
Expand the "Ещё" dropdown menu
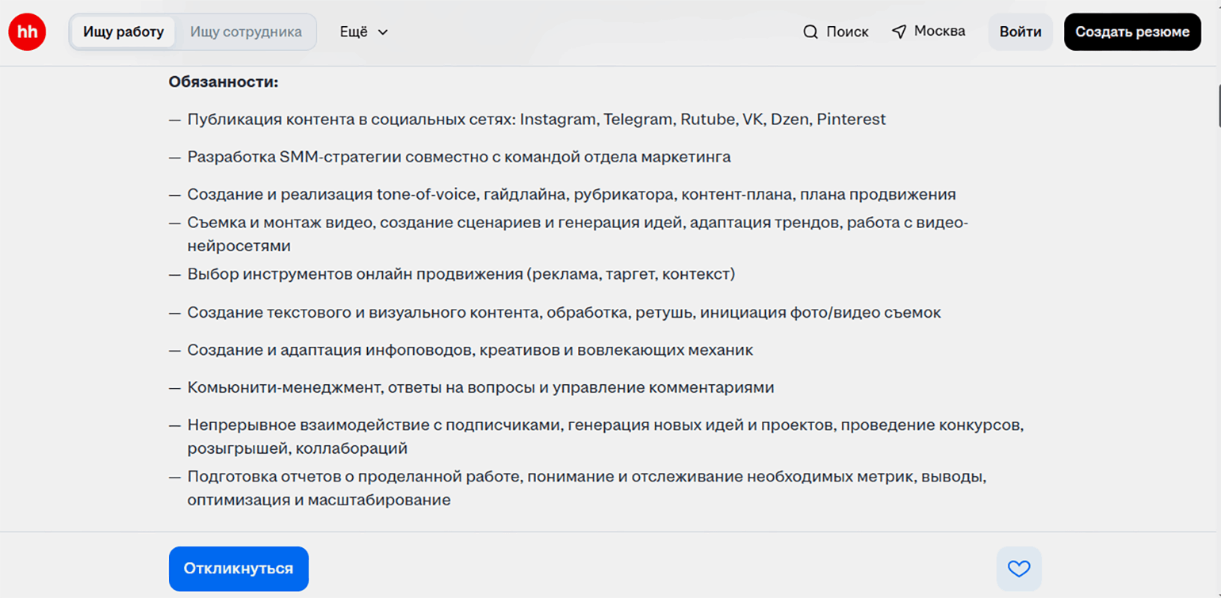[354, 32]
